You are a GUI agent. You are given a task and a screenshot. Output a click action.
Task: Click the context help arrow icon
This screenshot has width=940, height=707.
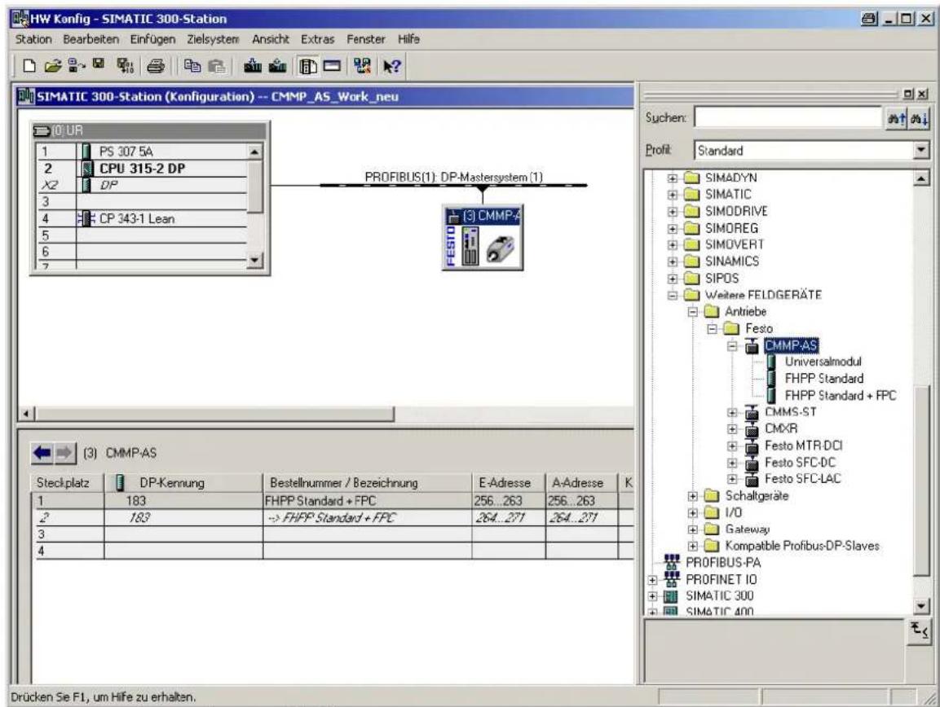point(391,66)
